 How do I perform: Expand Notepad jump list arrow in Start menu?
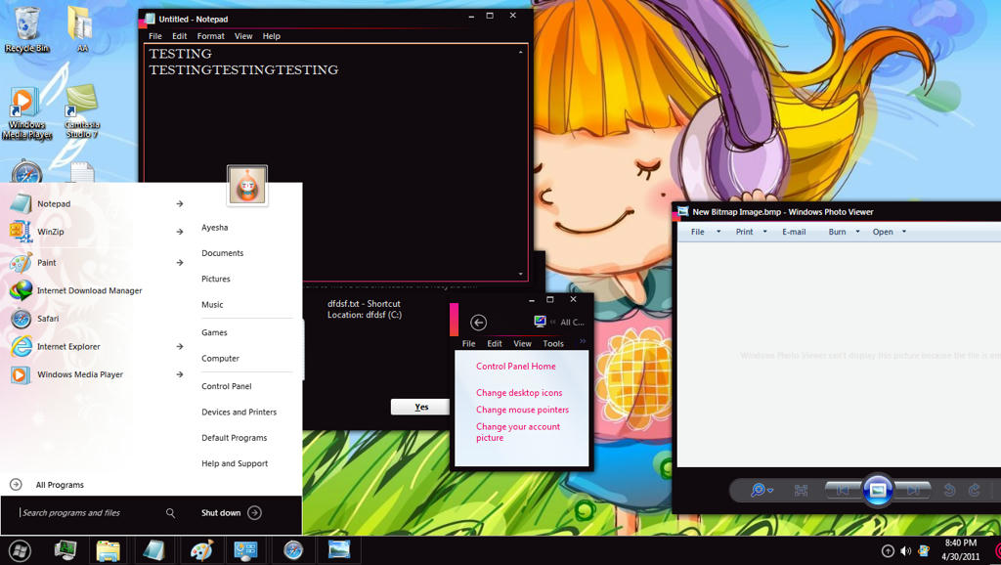180,203
